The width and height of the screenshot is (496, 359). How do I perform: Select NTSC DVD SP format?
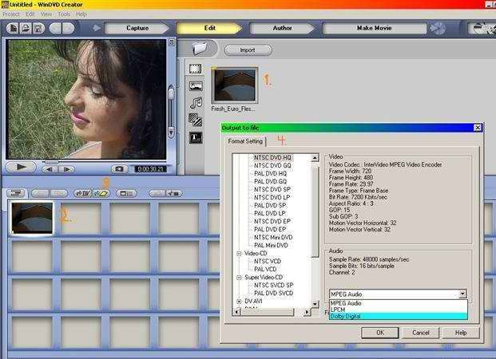(x=272, y=189)
